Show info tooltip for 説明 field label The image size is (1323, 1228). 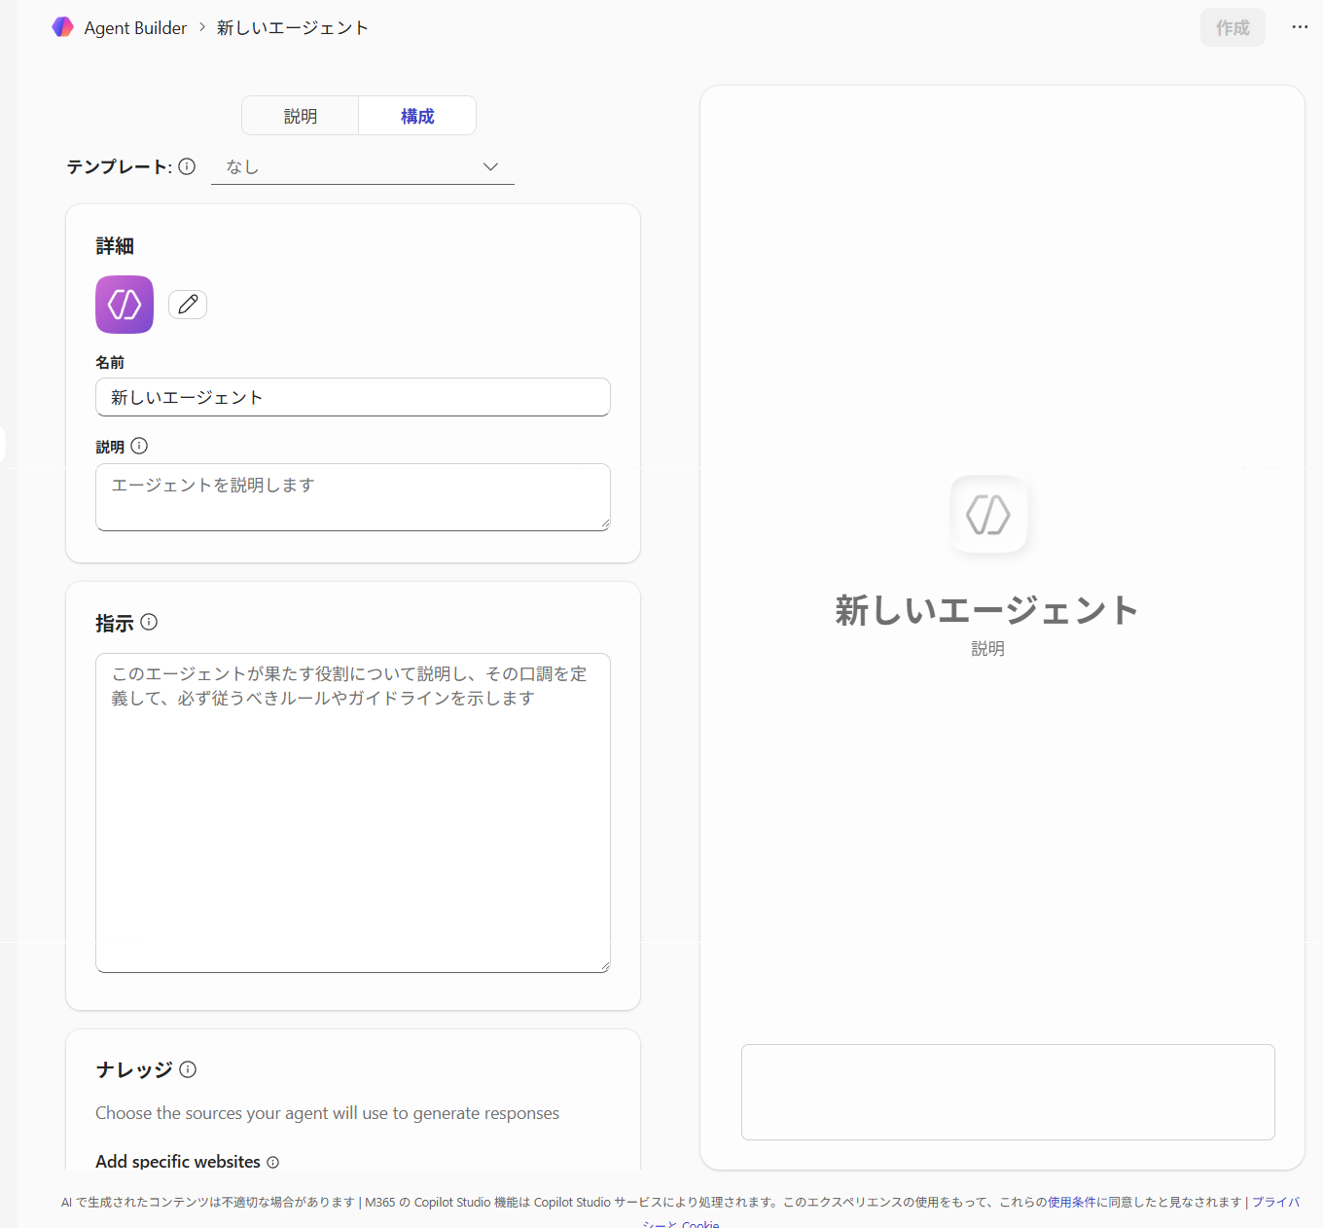pos(139,446)
